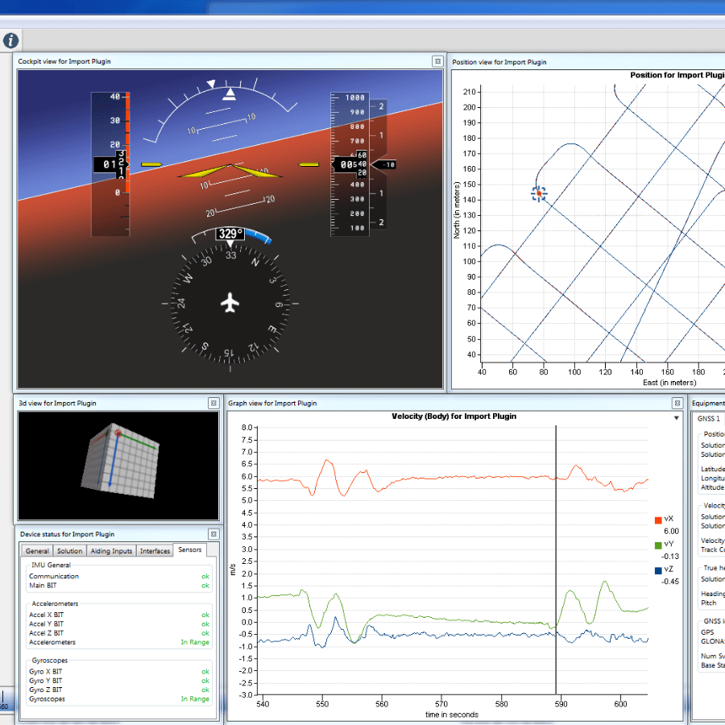
Task: Open the Solution tab
Action: point(70,551)
